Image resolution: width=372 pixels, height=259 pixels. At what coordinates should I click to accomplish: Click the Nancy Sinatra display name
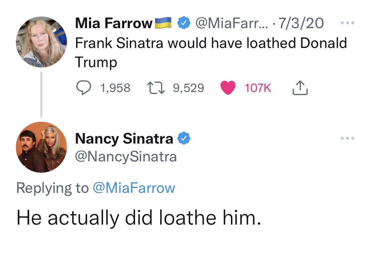click(124, 139)
